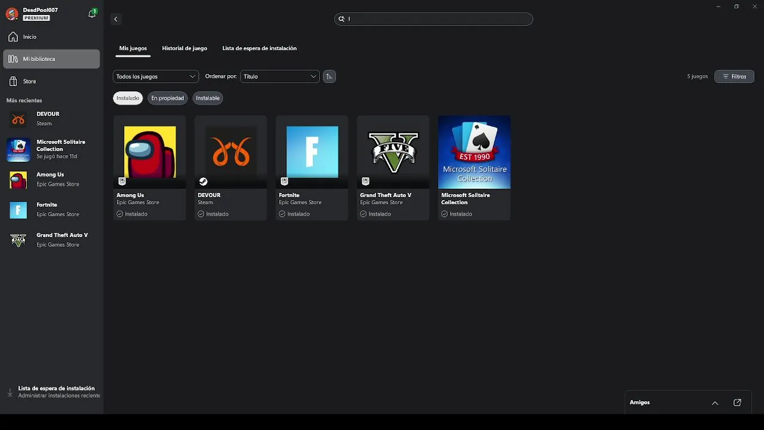This screenshot has height=430, width=764.
Task: Click 'Administrar instalaciones recientes' text
Action: pyautogui.click(x=59, y=395)
